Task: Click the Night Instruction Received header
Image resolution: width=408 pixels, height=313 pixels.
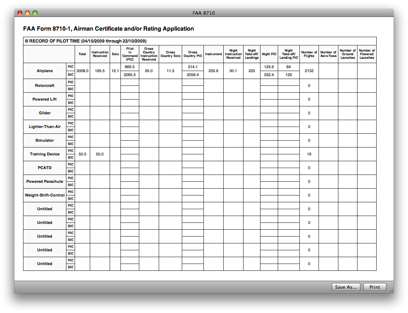Action: pos(233,54)
